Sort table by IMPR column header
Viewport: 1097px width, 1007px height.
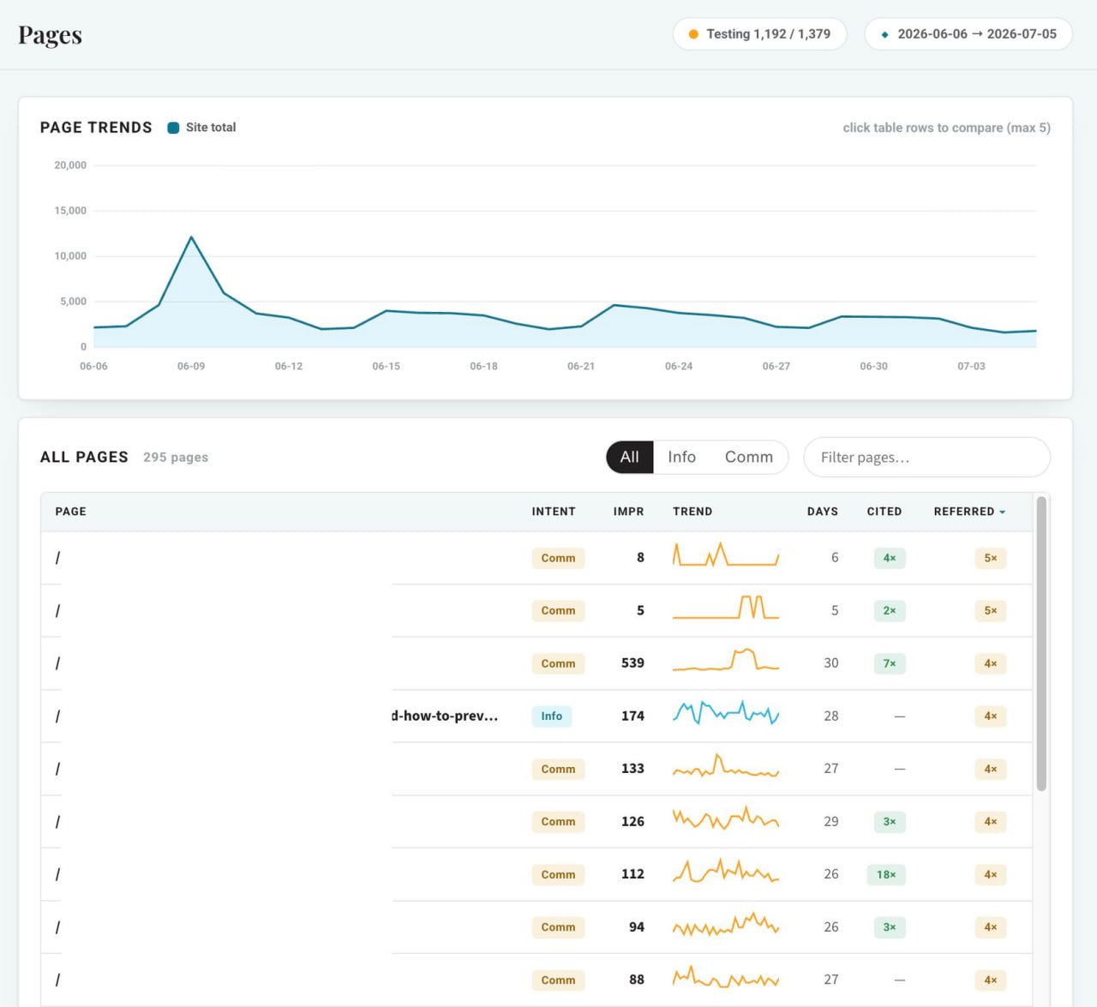pyautogui.click(x=628, y=512)
